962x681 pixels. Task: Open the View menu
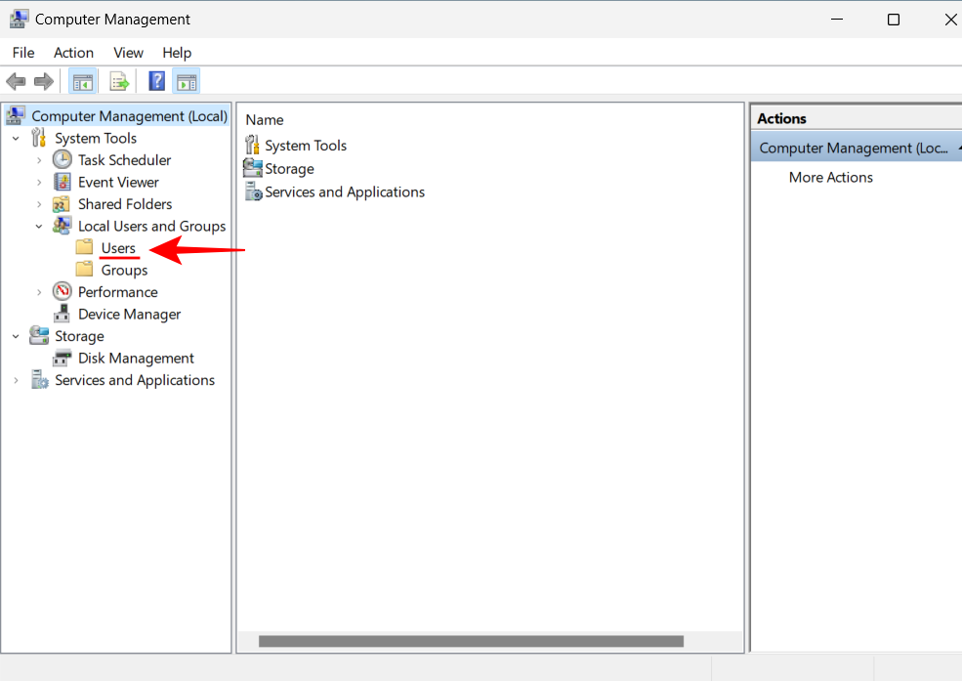pyautogui.click(x=128, y=53)
